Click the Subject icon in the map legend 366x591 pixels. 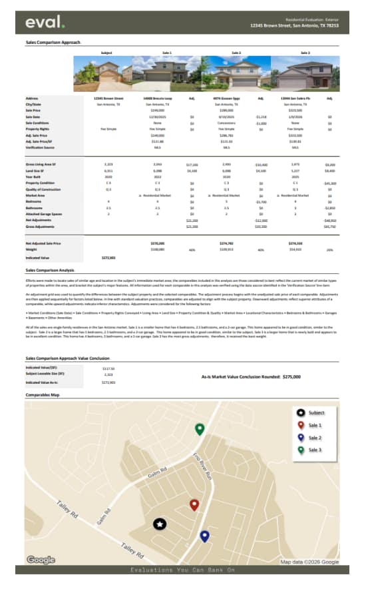pyautogui.click(x=301, y=412)
